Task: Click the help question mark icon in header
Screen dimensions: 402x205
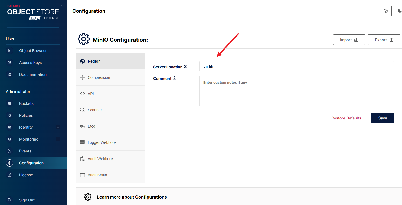Action: (386, 11)
